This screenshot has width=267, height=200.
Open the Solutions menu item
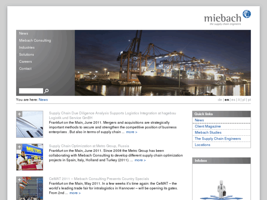[x=26, y=54]
